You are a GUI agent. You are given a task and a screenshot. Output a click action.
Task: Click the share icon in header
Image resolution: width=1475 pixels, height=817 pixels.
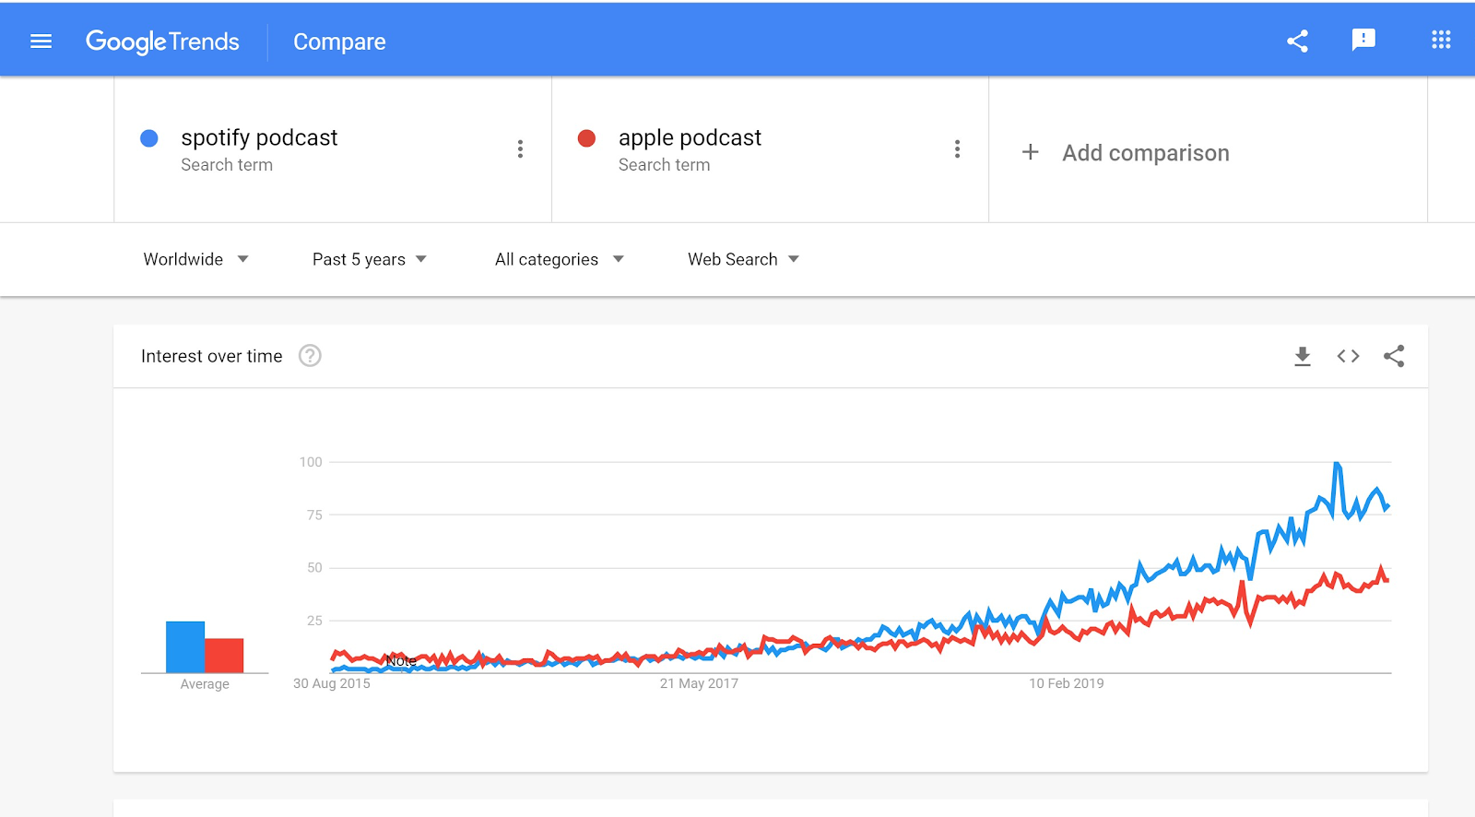click(1297, 41)
